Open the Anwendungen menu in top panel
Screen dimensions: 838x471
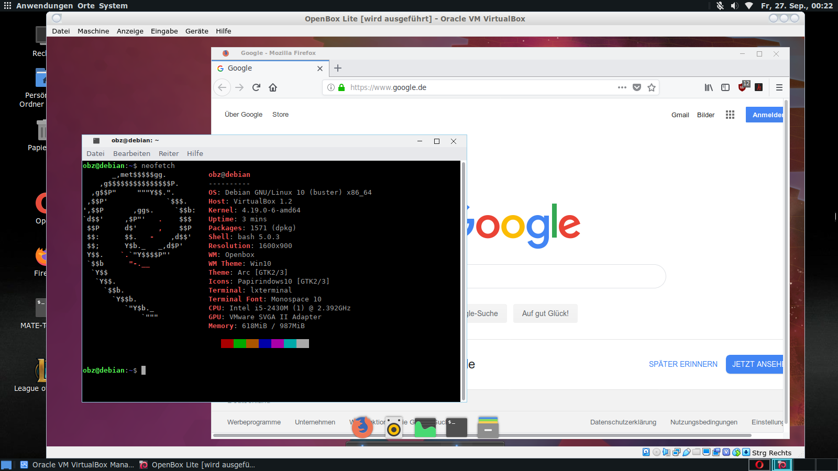click(x=45, y=6)
